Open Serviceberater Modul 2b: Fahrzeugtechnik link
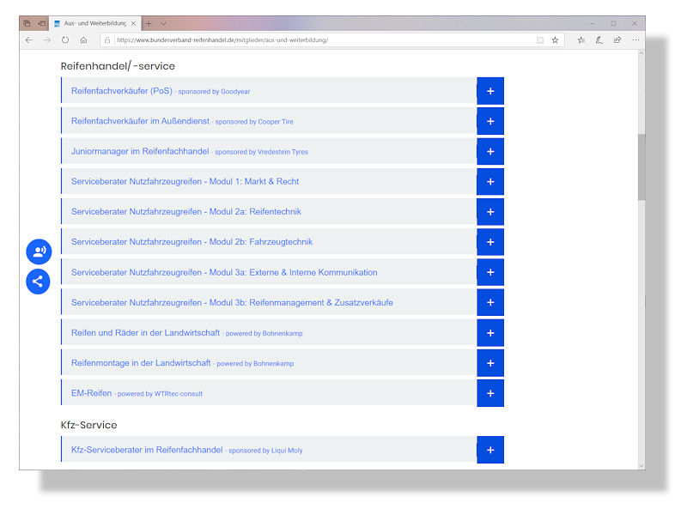687x515 pixels. [x=192, y=242]
